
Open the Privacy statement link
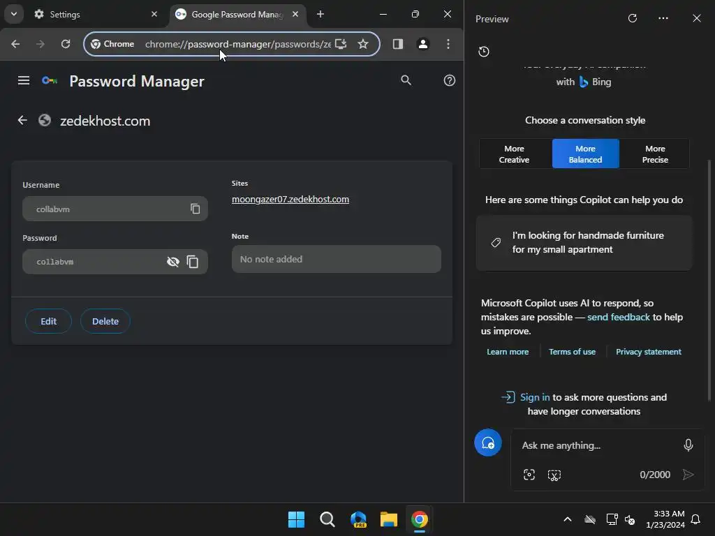(649, 352)
